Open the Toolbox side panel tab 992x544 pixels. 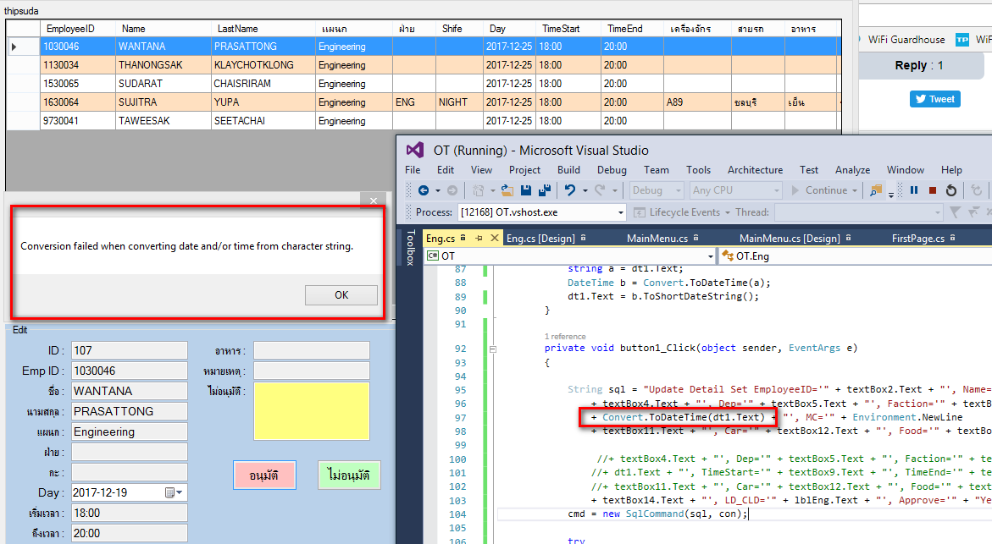click(410, 248)
